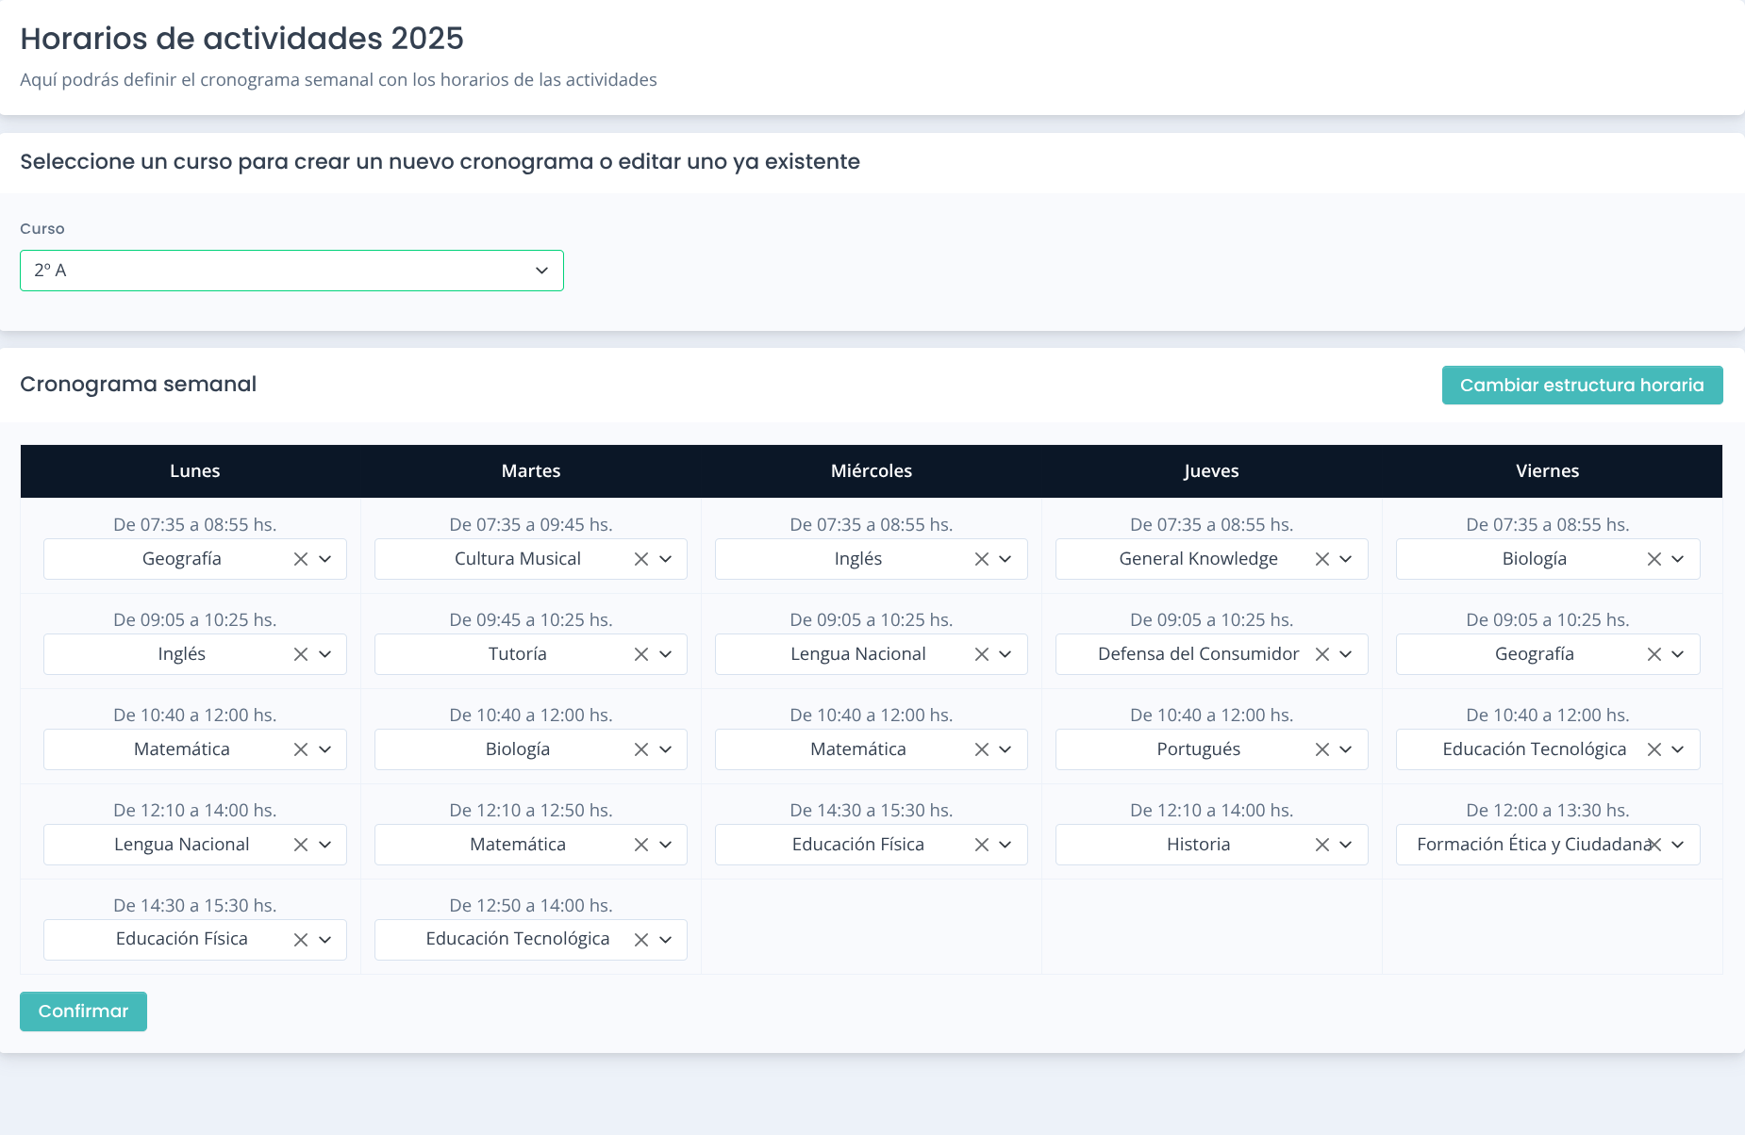This screenshot has width=1745, height=1135.
Task: Clear the Tutoría entry on Martes
Action: coord(641,653)
